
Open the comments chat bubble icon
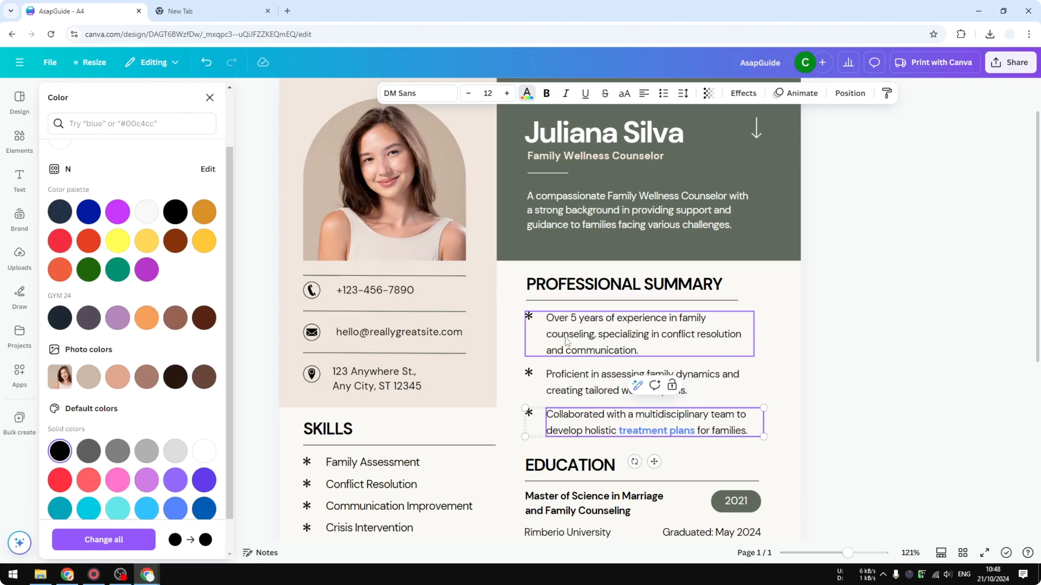[874, 62]
